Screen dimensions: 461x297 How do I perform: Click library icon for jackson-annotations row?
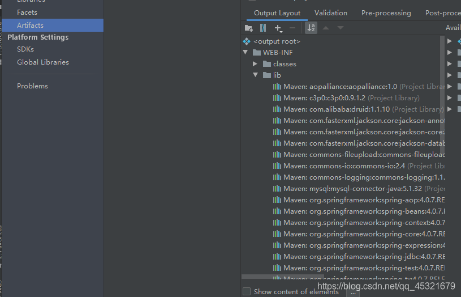[277, 121]
